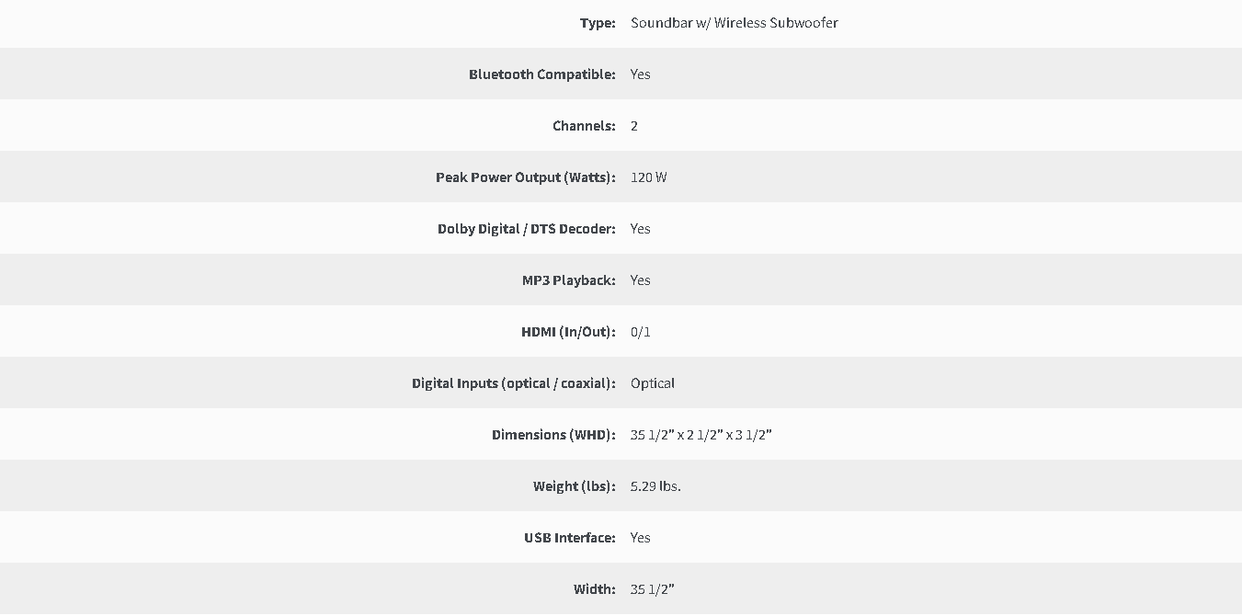Click the "Yes" value beside MP3 Playback
1242x616 pixels.
click(x=641, y=280)
